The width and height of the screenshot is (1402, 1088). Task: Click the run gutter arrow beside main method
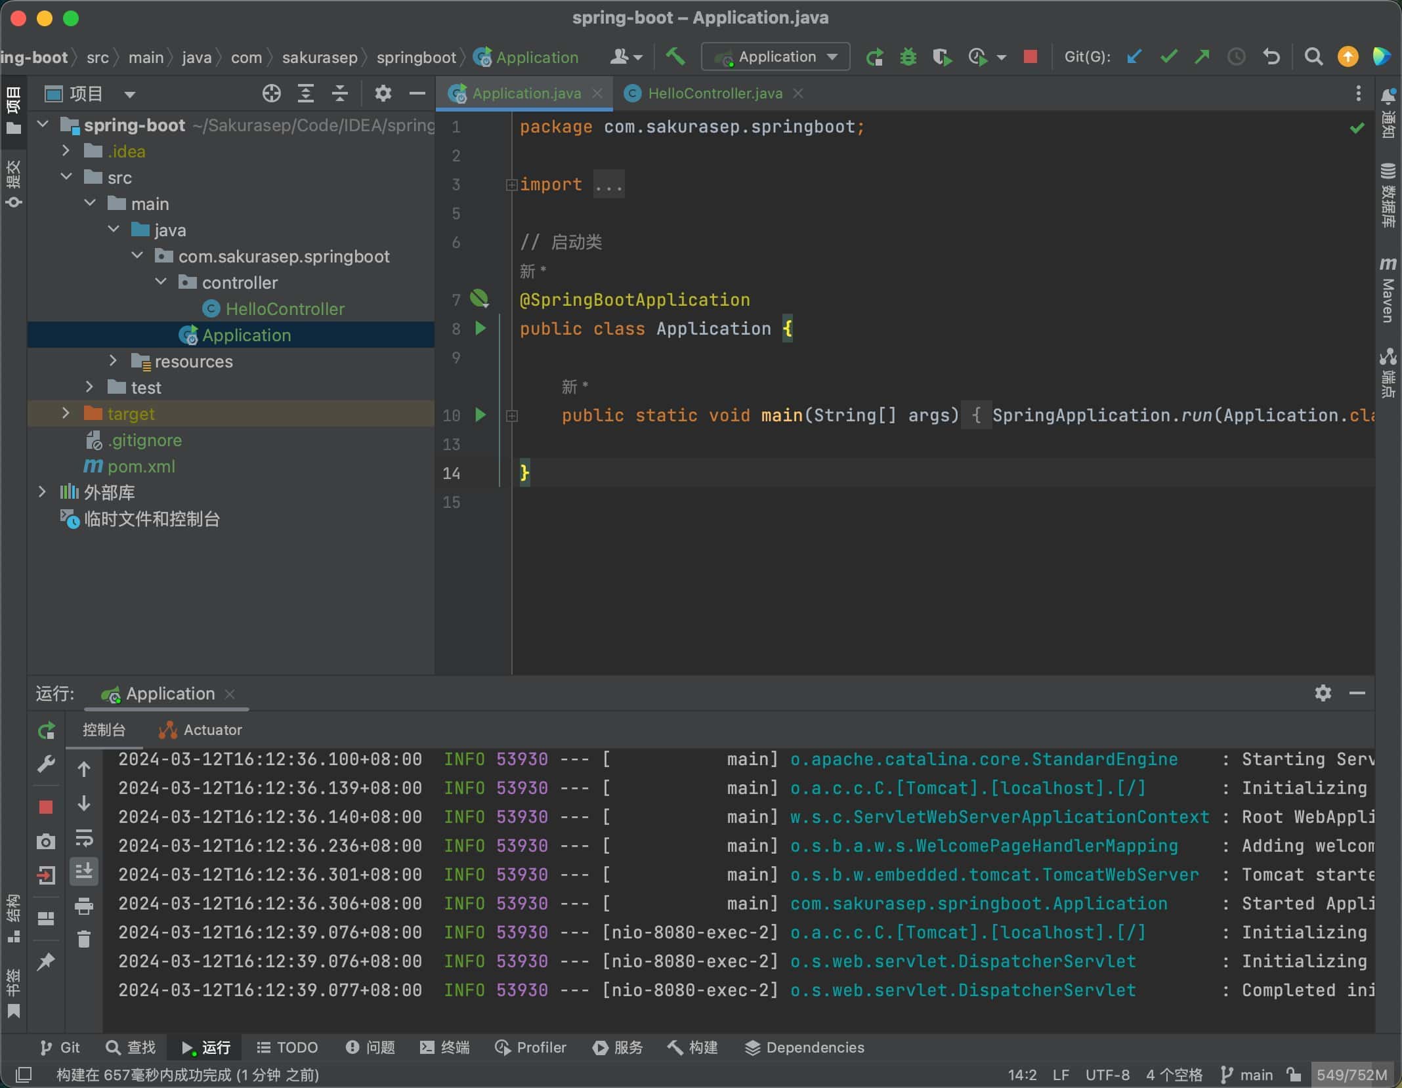coord(480,415)
